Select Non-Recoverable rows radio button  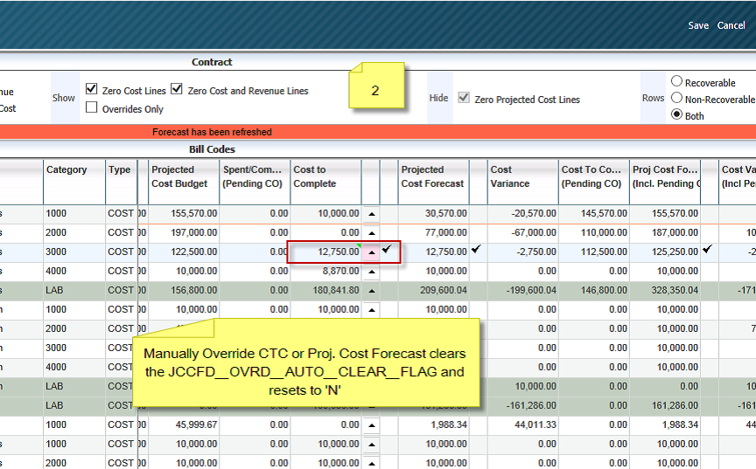[x=677, y=98]
